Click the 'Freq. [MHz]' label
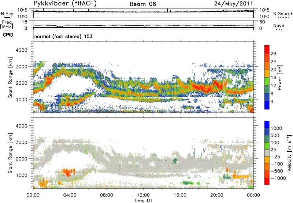The image size is (293, 203). coord(7,25)
